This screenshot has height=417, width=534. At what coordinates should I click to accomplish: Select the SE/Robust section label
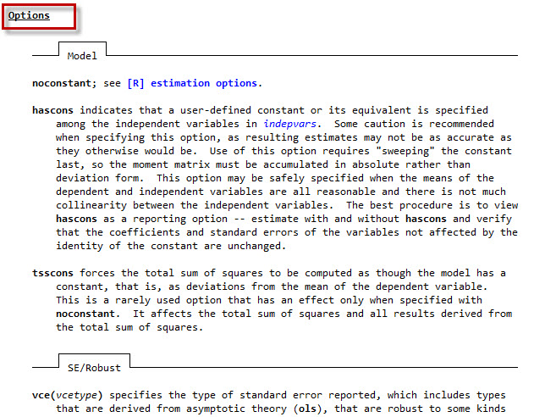(x=94, y=368)
